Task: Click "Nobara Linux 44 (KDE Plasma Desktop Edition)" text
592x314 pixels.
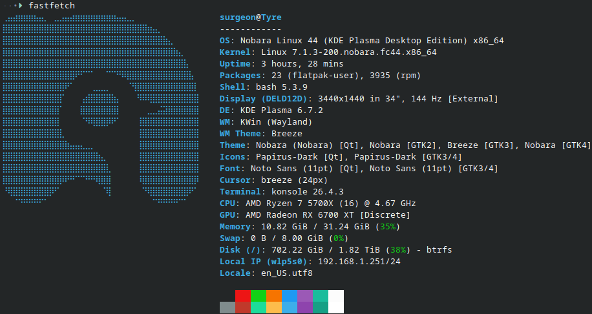Action: pyautogui.click(x=354, y=41)
